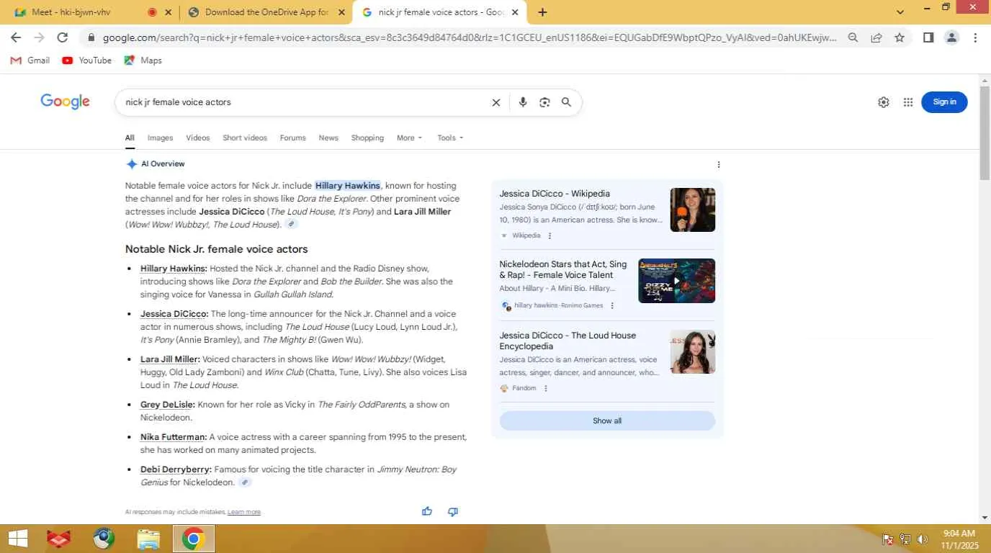Open source link chip after Debi Derryberry entry

pos(245,482)
